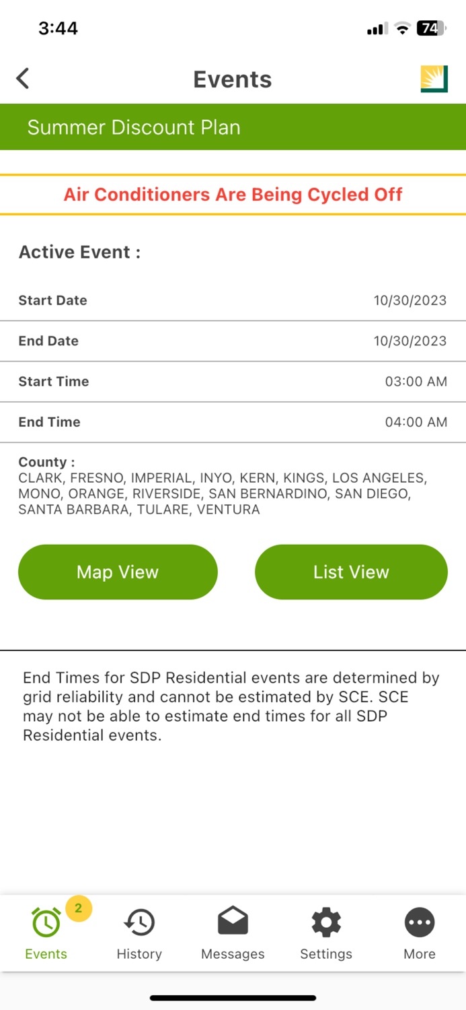Viewport: 466px width, 1010px height.
Task: Tap the back chevron arrow
Action: coord(23,78)
